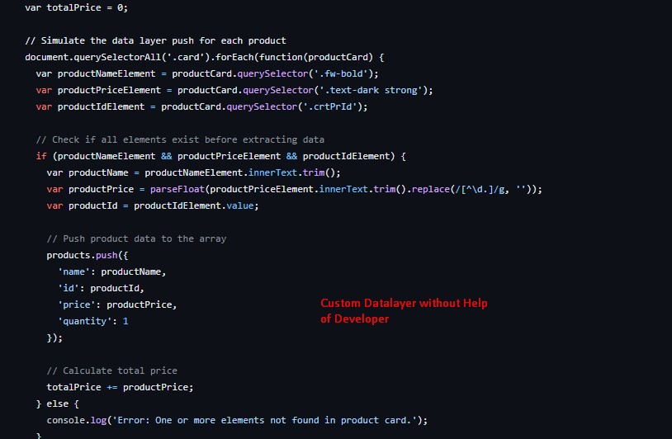Click the 'quantity': 1 property
This screenshot has width=672, height=439.
[92, 321]
